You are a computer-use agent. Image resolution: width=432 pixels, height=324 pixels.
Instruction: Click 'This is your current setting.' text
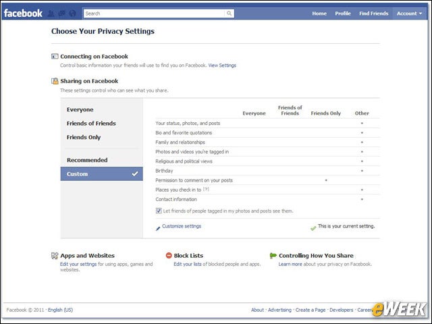coord(346,226)
